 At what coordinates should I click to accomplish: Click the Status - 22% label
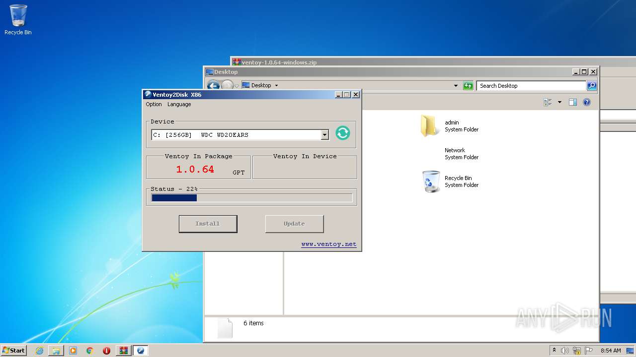(174, 189)
